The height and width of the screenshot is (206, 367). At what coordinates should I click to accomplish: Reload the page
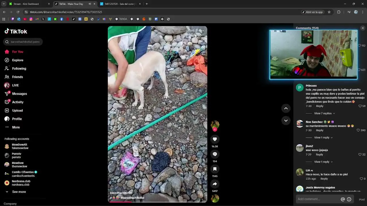(x=18, y=12)
